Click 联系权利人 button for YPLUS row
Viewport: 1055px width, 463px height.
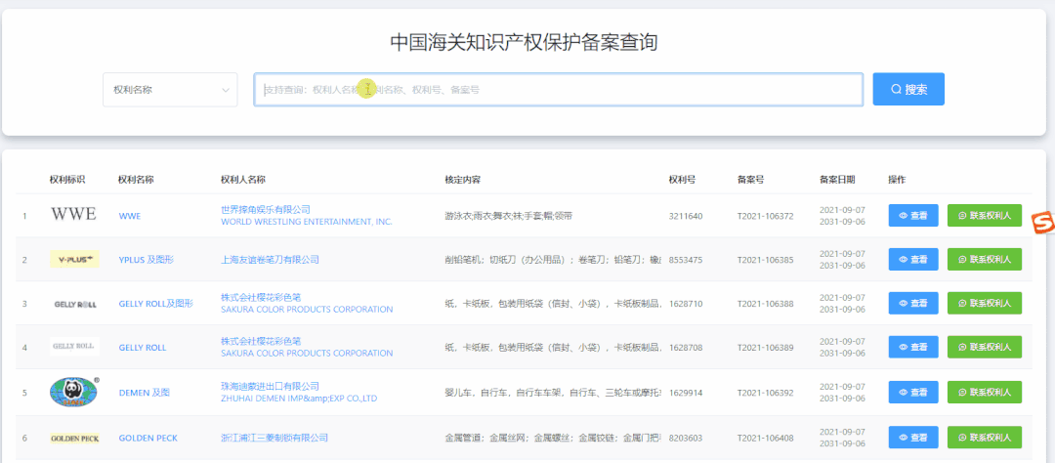[985, 259]
